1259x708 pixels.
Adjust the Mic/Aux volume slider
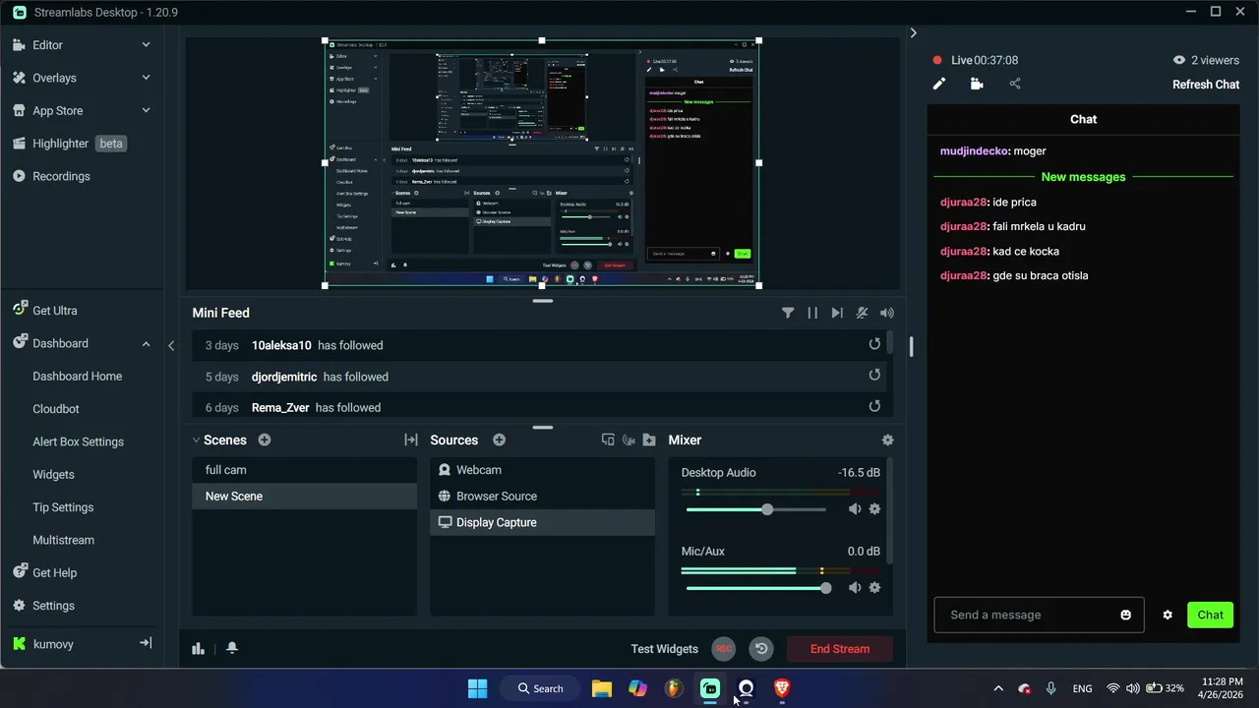pos(825,588)
